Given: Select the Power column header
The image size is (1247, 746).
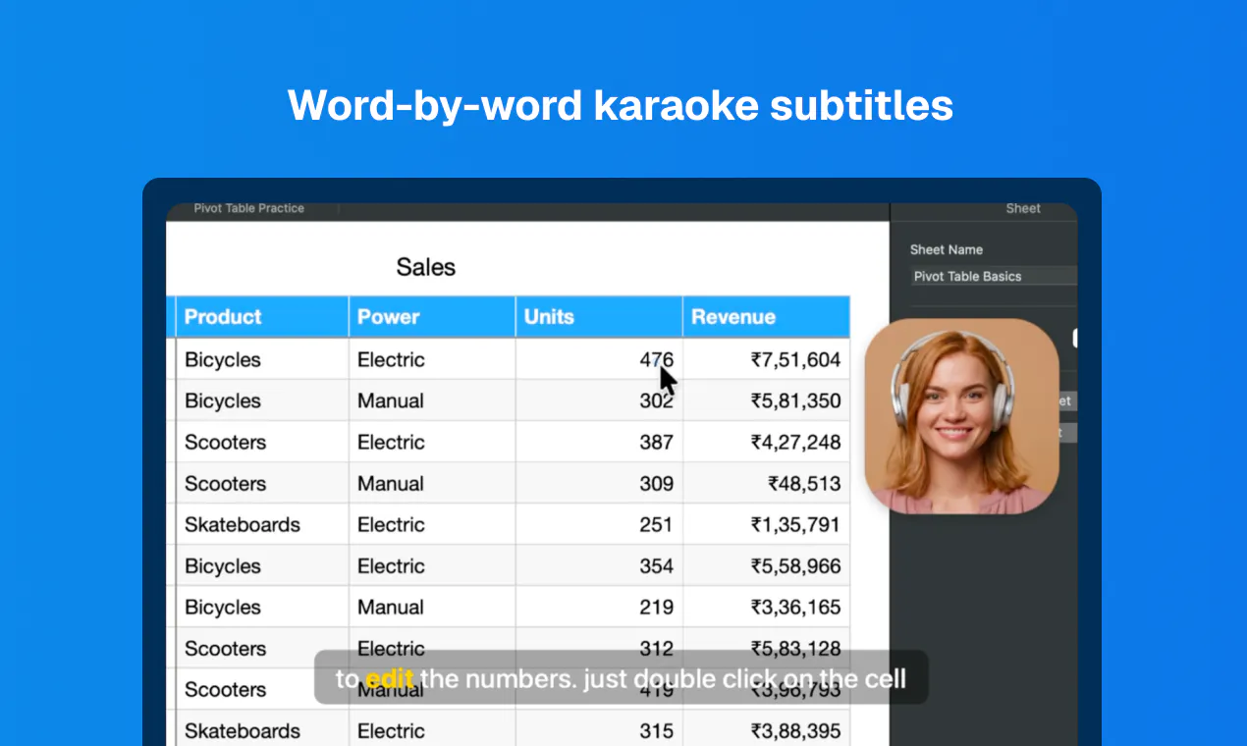Looking at the screenshot, I should pos(432,317).
